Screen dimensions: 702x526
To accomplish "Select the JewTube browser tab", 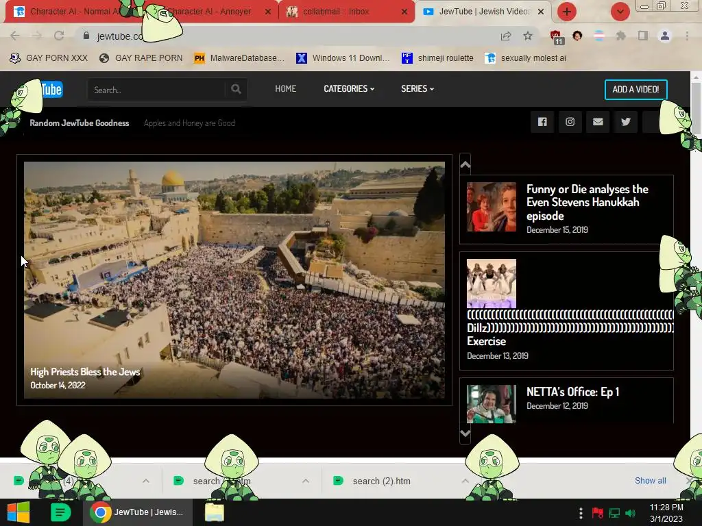I will 483,12.
